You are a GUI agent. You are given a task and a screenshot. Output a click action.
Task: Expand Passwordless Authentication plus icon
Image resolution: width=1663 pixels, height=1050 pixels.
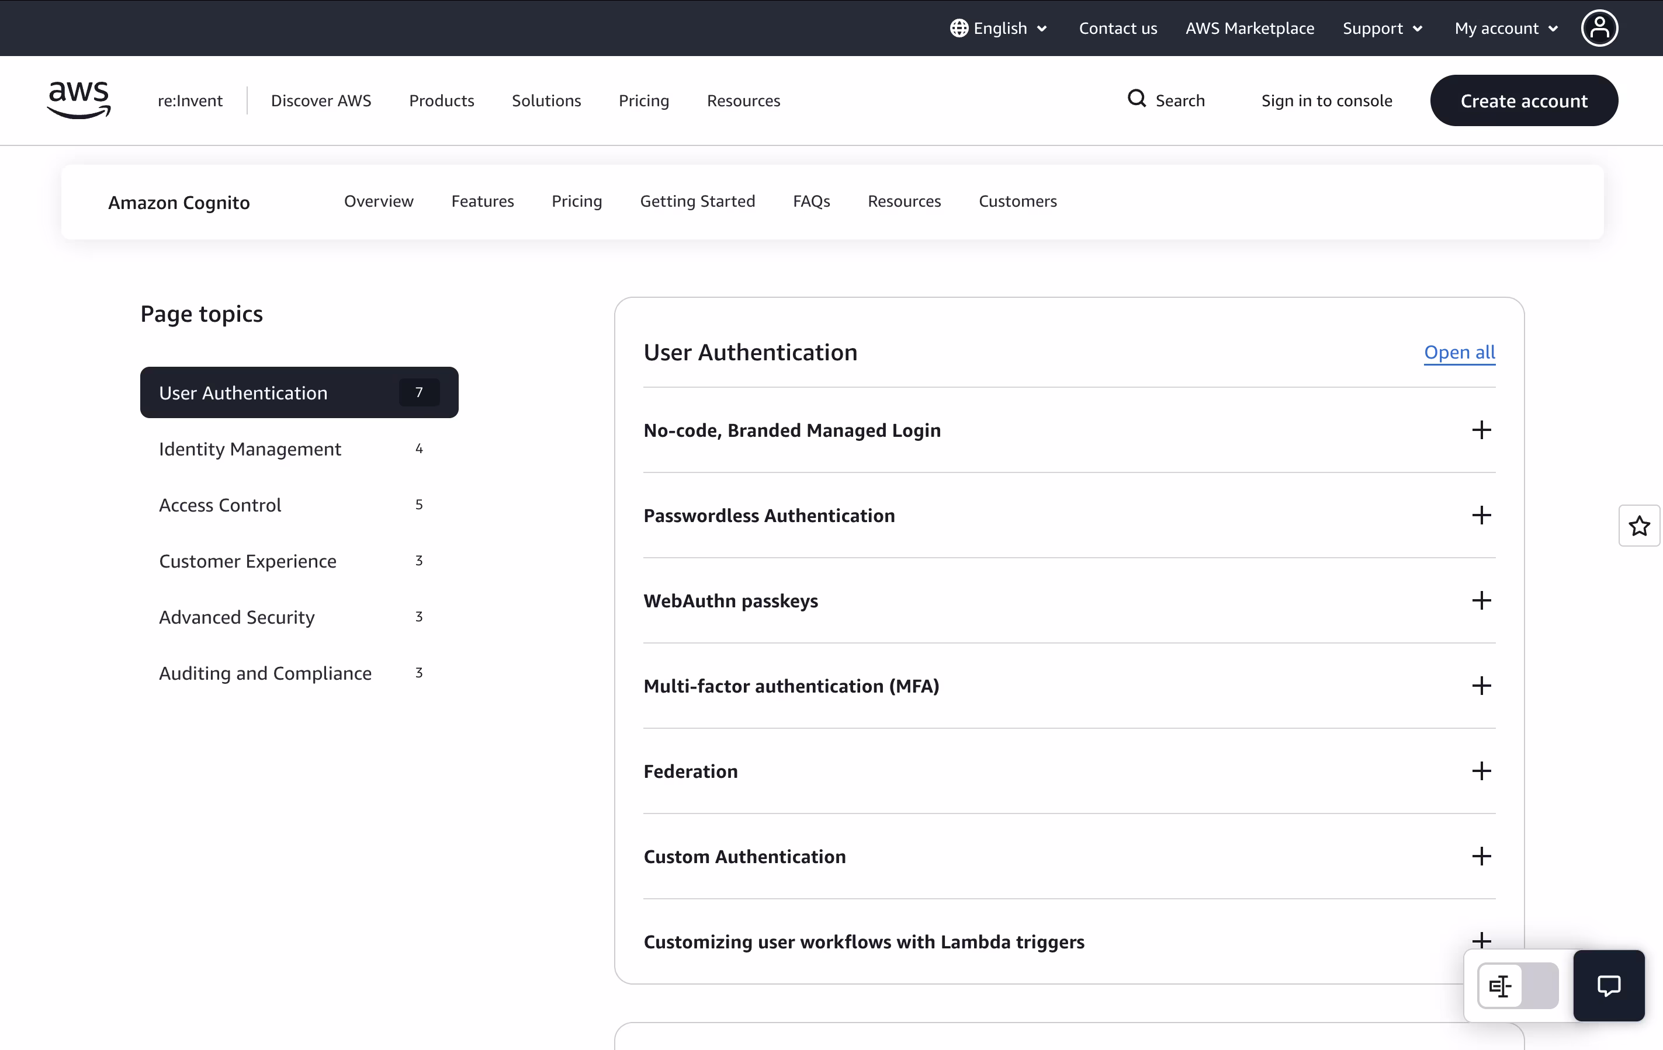(1481, 516)
